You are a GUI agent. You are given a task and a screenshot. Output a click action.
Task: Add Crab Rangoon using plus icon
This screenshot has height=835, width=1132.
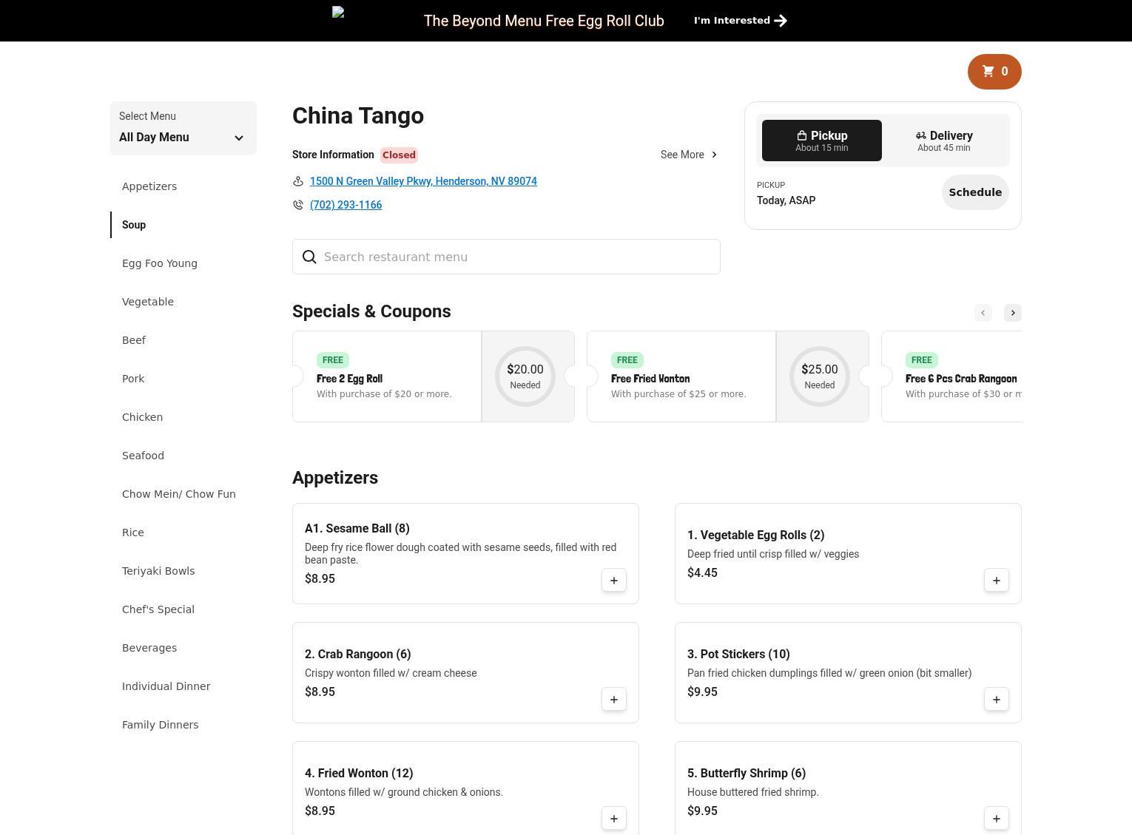pyautogui.click(x=613, y=700)
